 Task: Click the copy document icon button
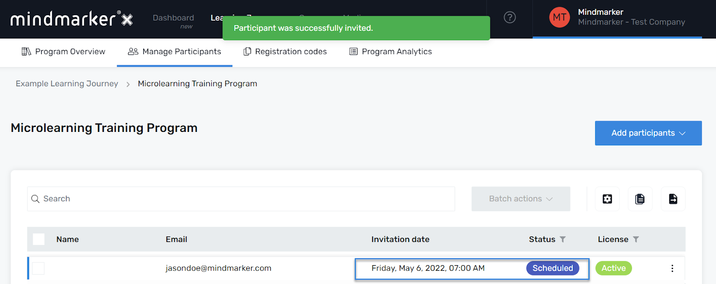640,199
